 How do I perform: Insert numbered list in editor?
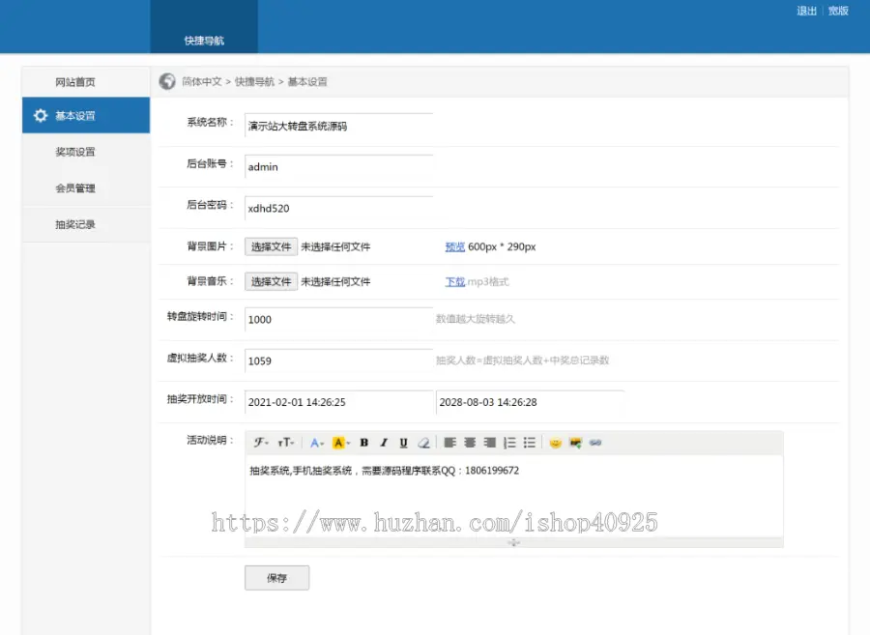point(509,443)
